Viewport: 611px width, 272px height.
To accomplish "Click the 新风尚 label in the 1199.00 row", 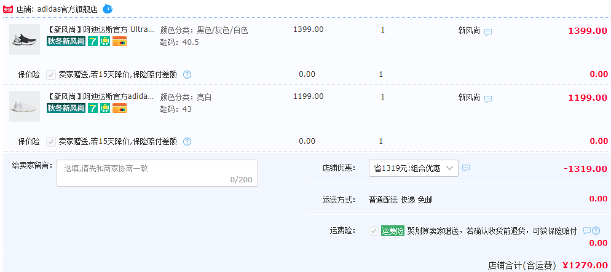I will (x=469, y=98).
